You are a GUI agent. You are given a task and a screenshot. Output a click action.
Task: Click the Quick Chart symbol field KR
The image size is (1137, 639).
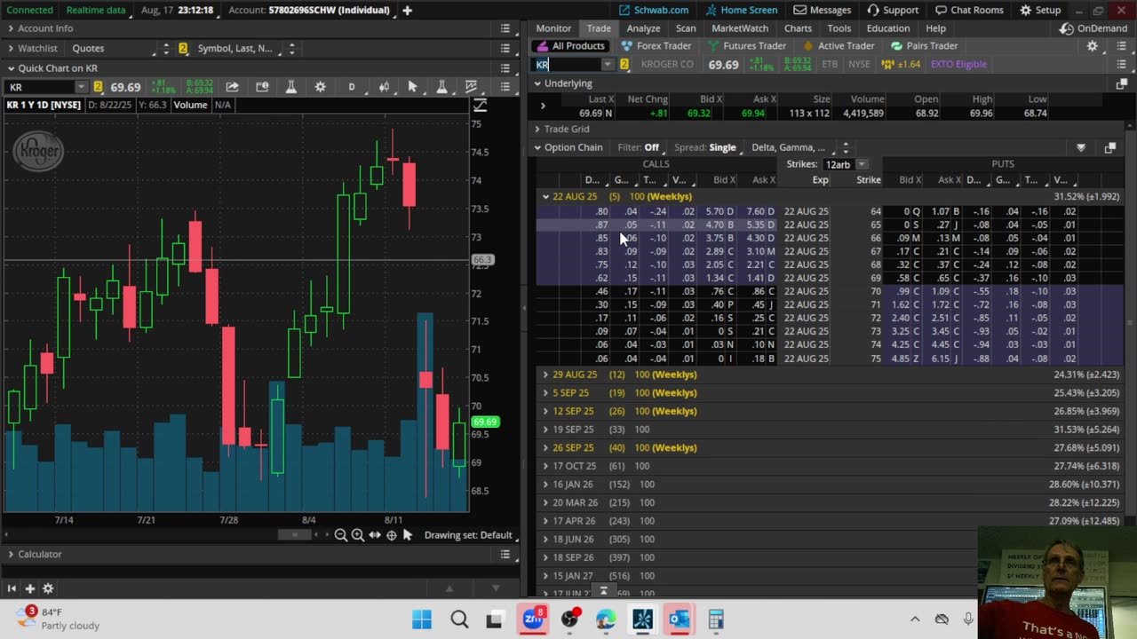pos(41,87)
